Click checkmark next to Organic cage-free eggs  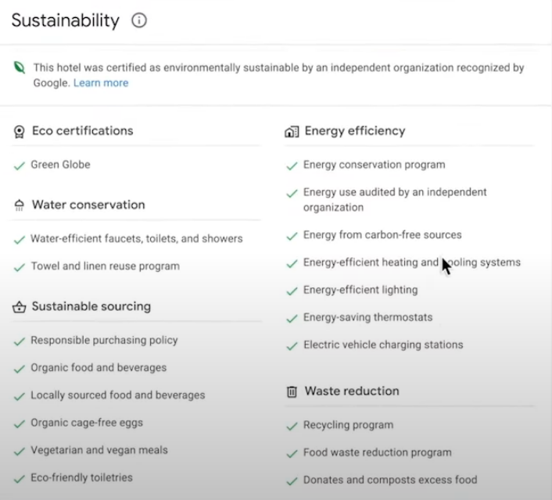coord(20,423)
